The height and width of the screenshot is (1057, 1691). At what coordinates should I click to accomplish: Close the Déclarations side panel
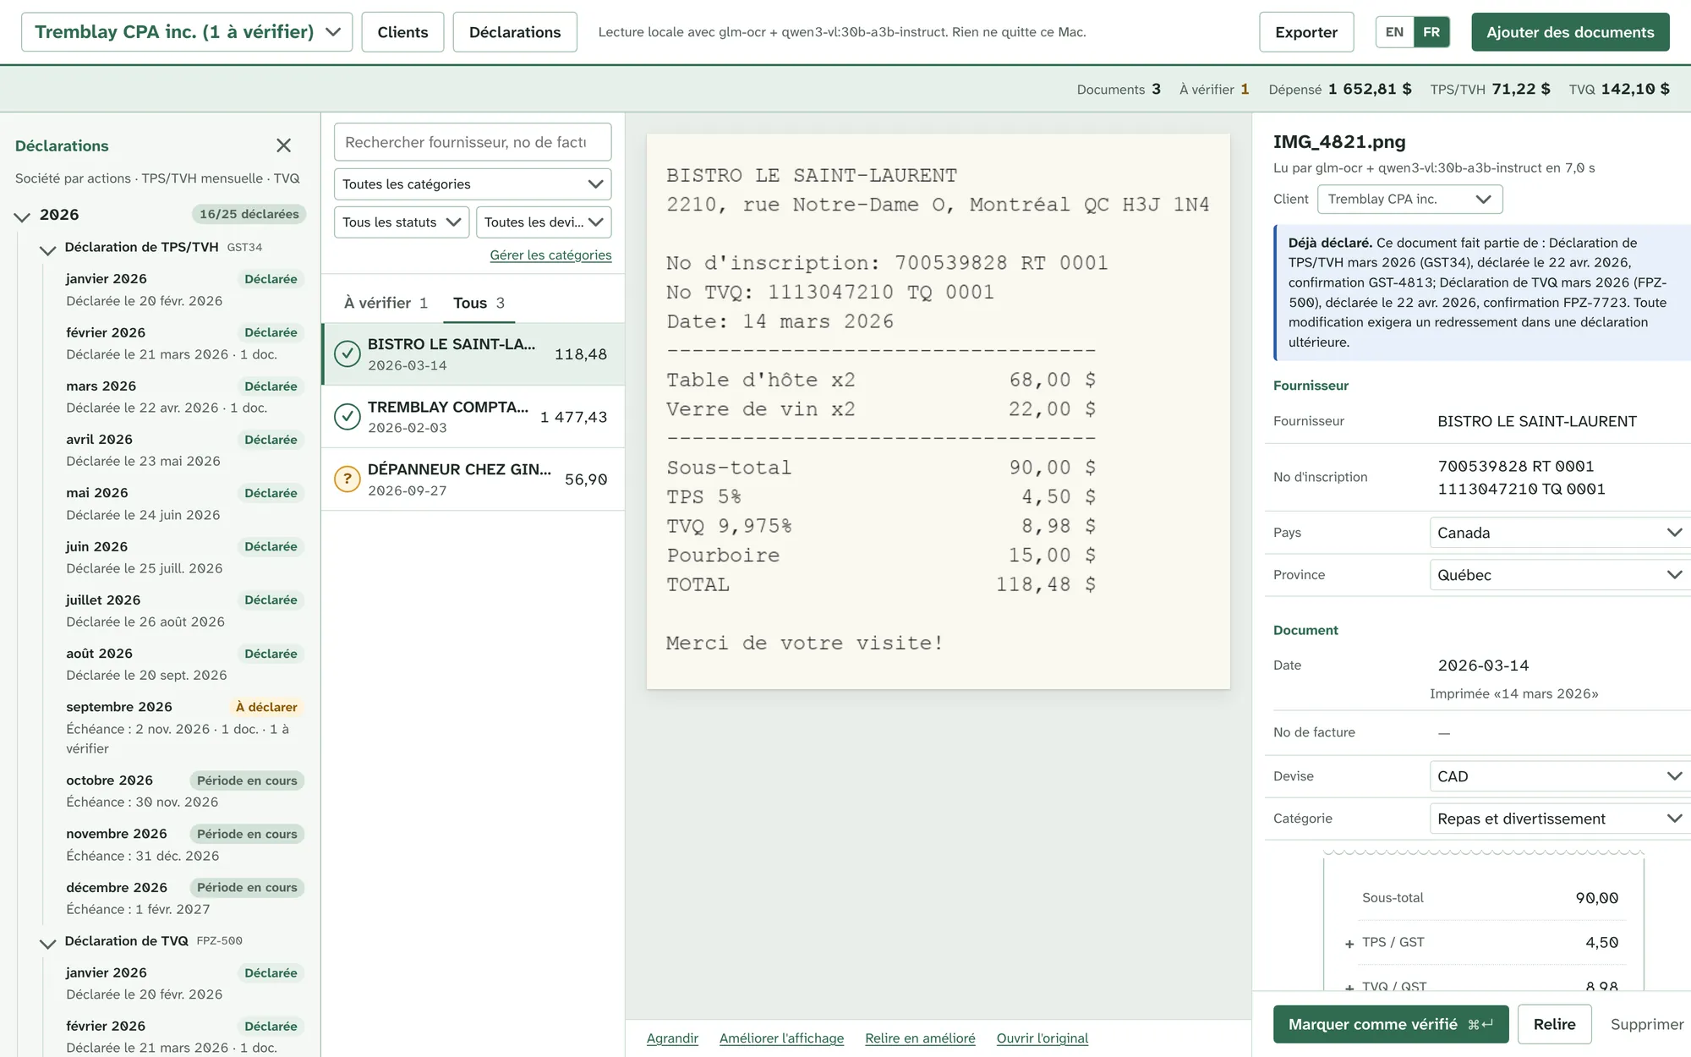point(283,145)
